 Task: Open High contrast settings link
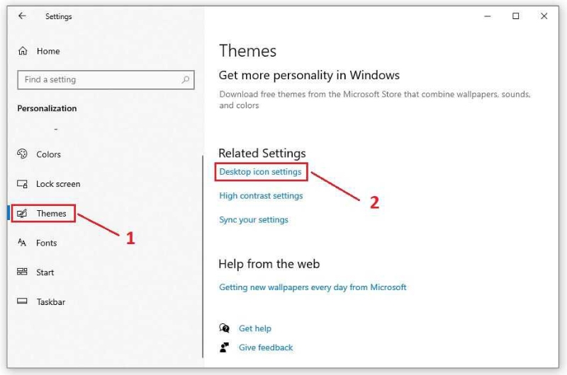pos(261,195)
